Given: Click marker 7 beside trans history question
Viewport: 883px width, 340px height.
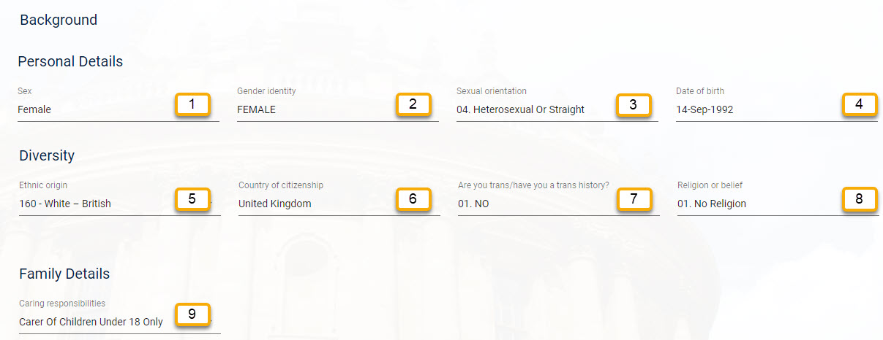Looking at the screenshot, I should (634, 198).
